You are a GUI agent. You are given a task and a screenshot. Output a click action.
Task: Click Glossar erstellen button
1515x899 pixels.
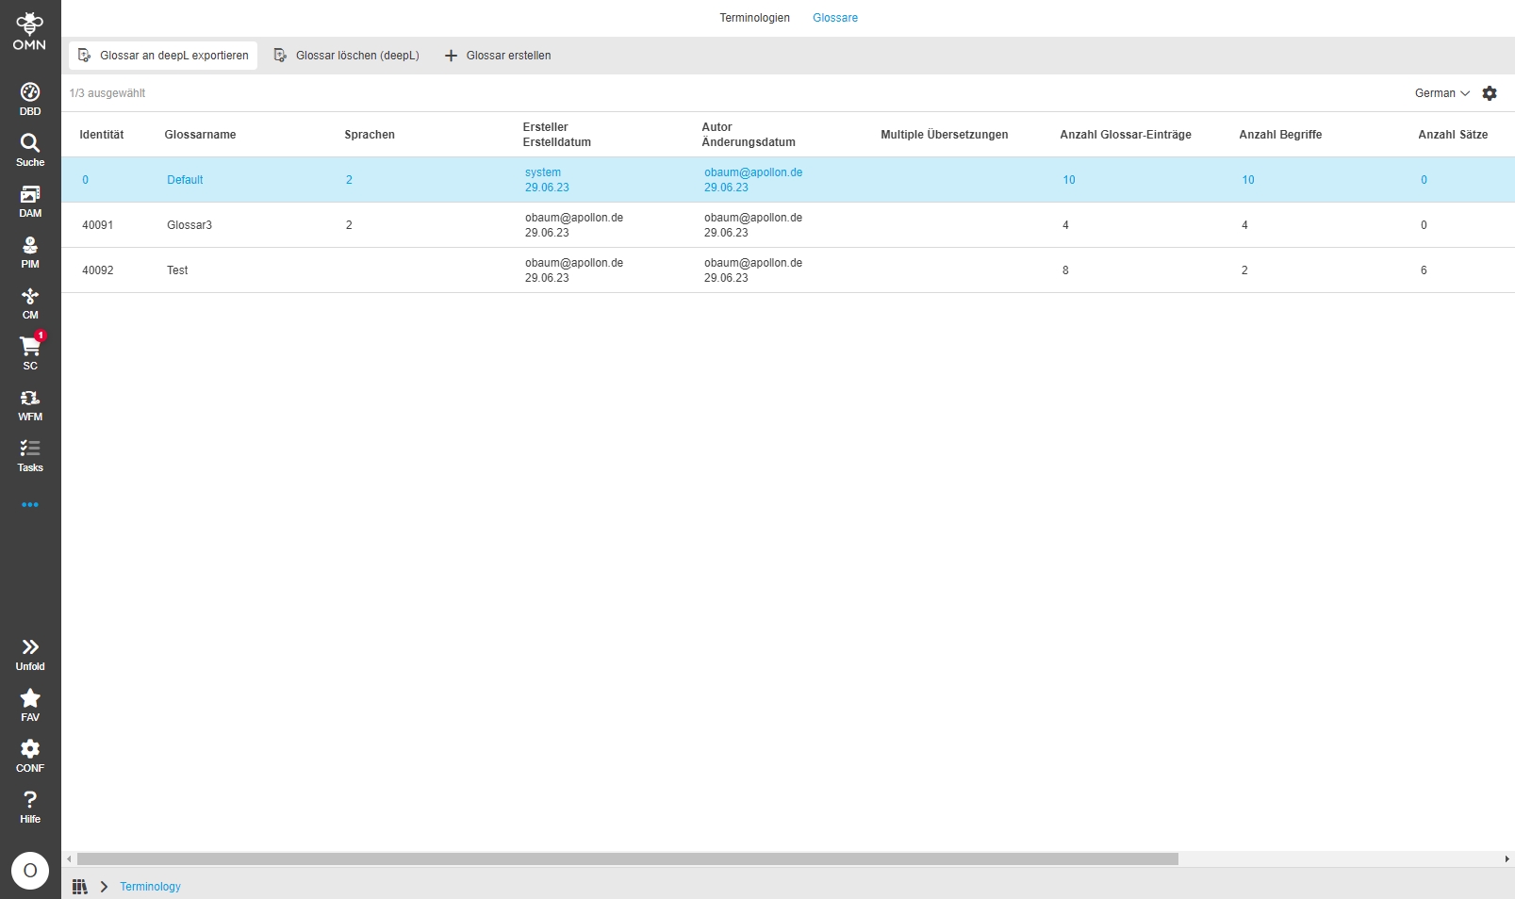coord(498,56)
